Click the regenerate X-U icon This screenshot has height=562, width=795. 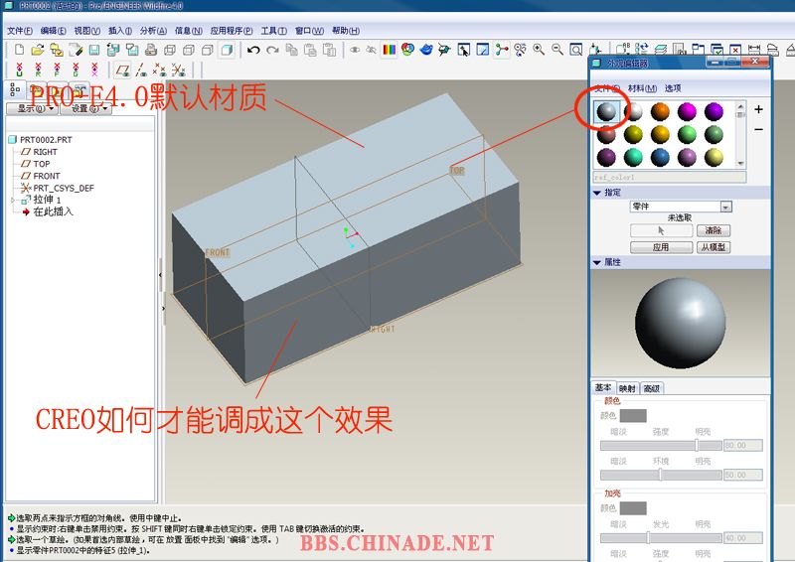click(19, 70)
